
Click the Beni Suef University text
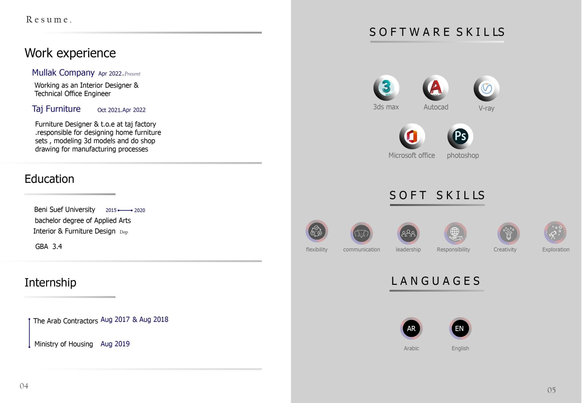click(64, 209)
